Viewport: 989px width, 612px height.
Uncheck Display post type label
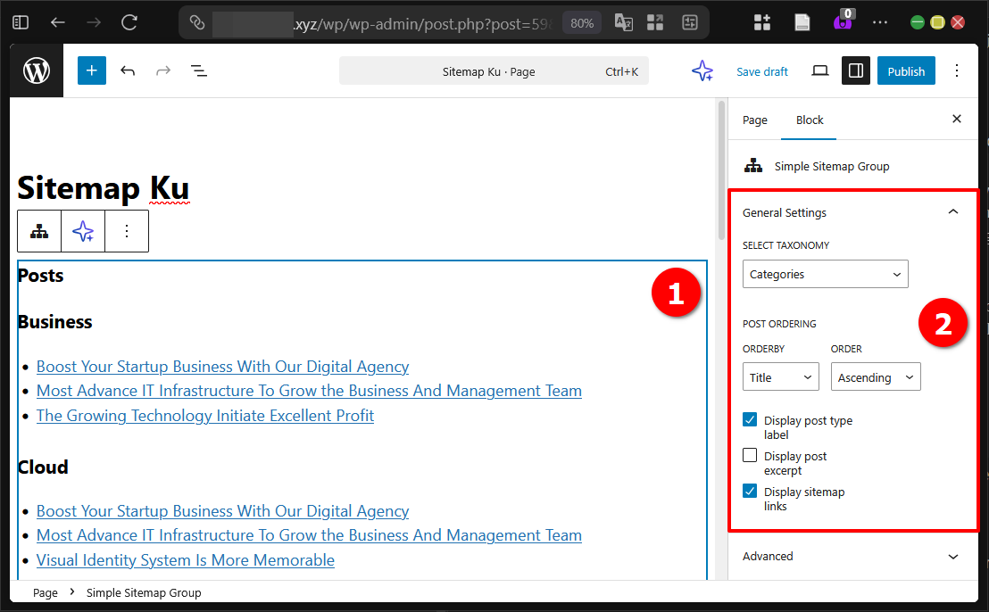[749, 419]
